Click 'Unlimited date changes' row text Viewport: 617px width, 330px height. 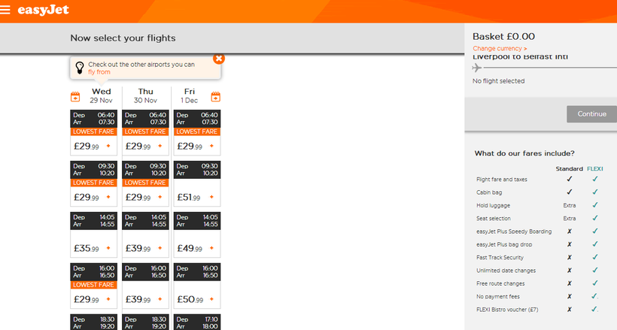pos(506,271)
